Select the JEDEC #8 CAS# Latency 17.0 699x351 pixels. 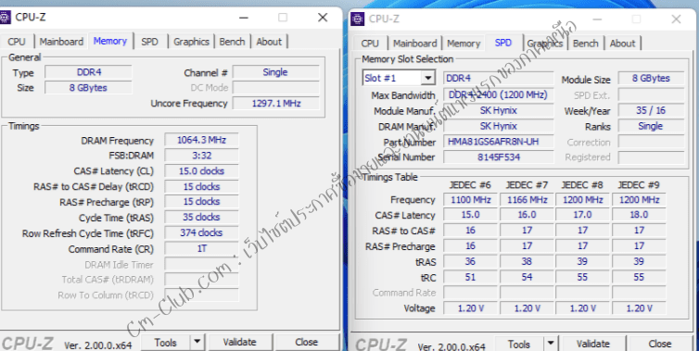[582, 215]
